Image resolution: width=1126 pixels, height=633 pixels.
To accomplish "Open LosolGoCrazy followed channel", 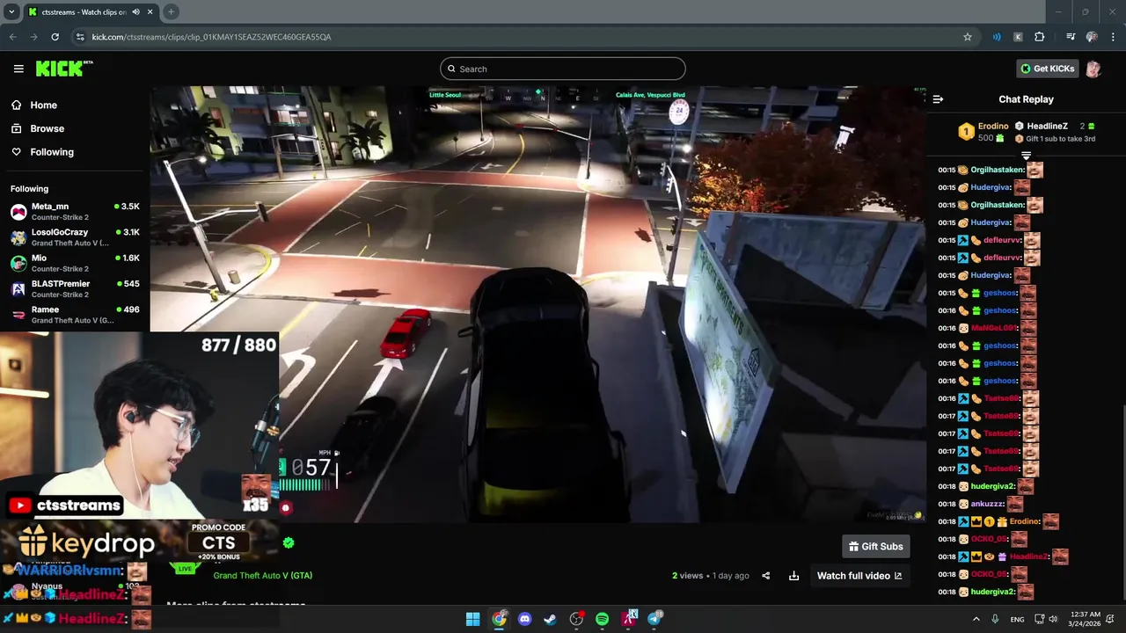I will [75, 237].
